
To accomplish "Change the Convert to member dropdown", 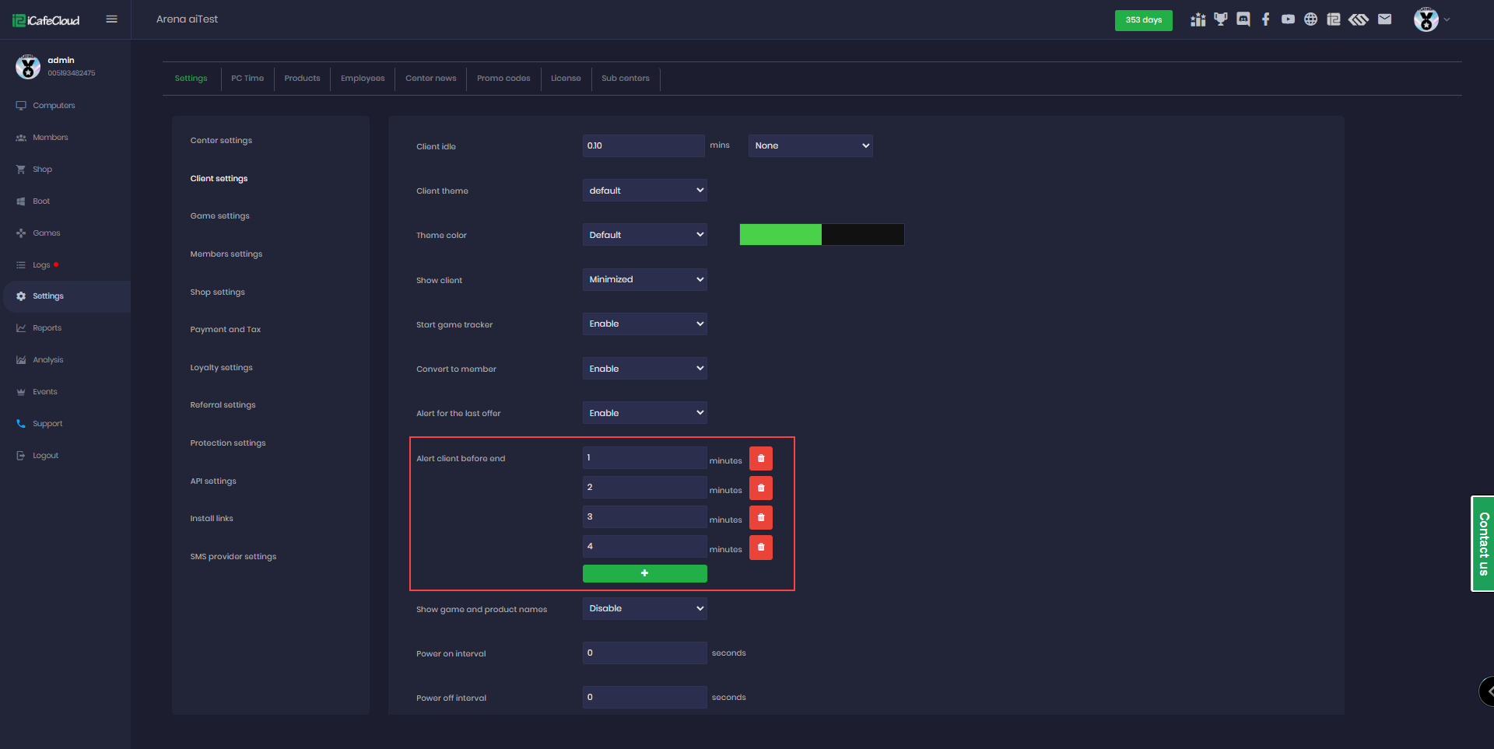I will 644,369.
